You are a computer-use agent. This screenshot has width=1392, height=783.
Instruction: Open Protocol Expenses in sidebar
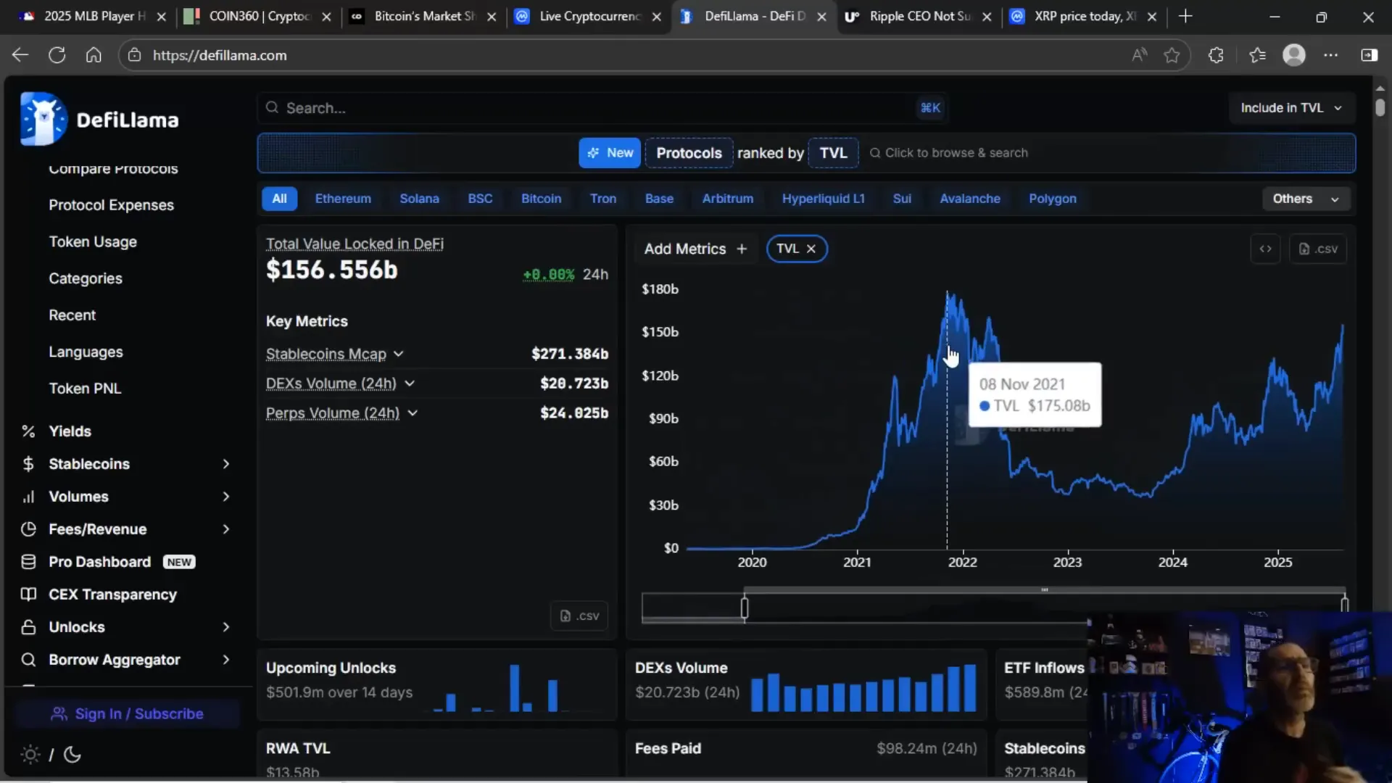[x=111, y=205]
